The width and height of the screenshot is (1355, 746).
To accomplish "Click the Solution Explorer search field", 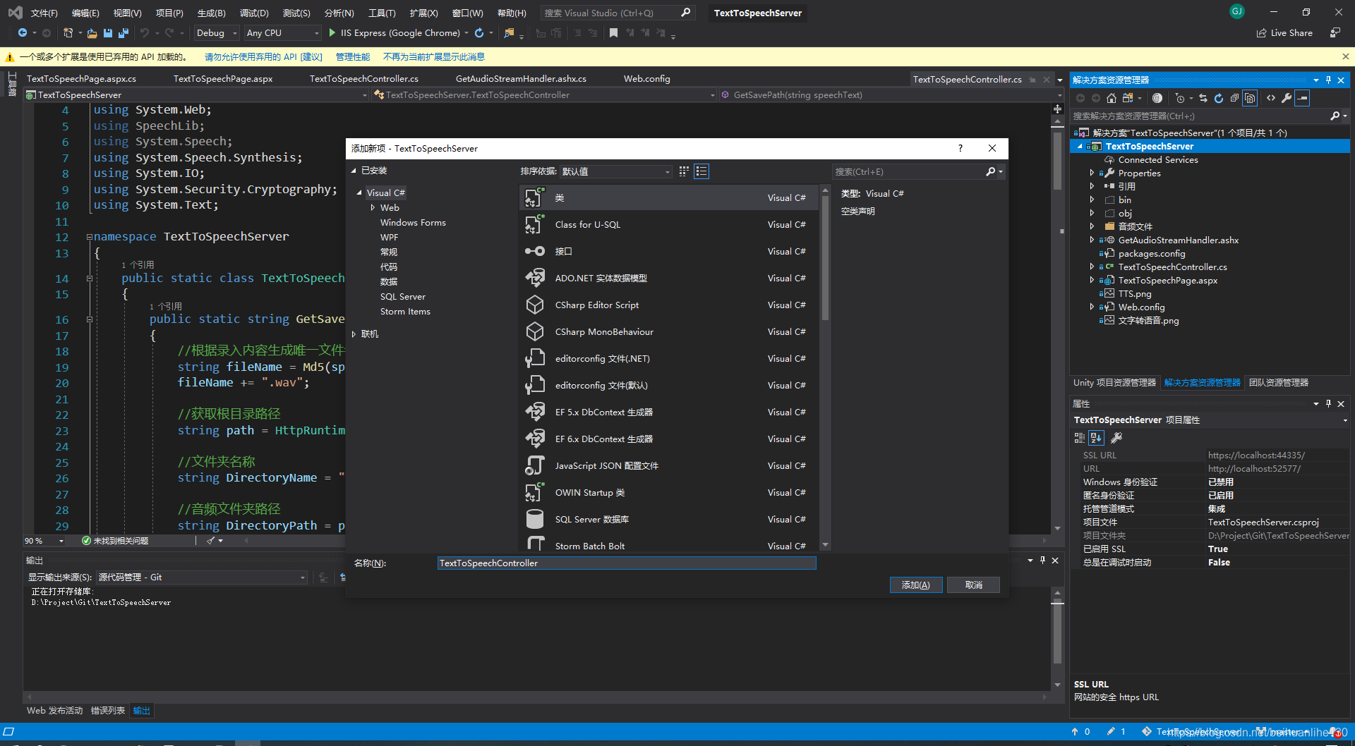I will point(1208,116).
